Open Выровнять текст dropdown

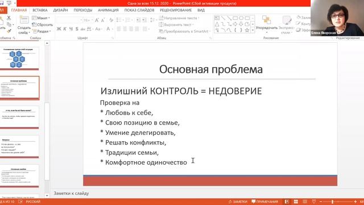coord(176,24)
